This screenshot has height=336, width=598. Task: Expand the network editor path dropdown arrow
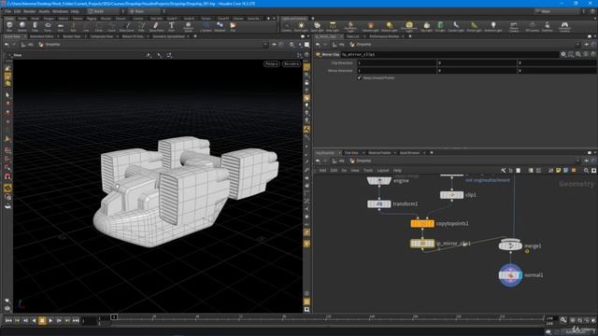[578, 161]
